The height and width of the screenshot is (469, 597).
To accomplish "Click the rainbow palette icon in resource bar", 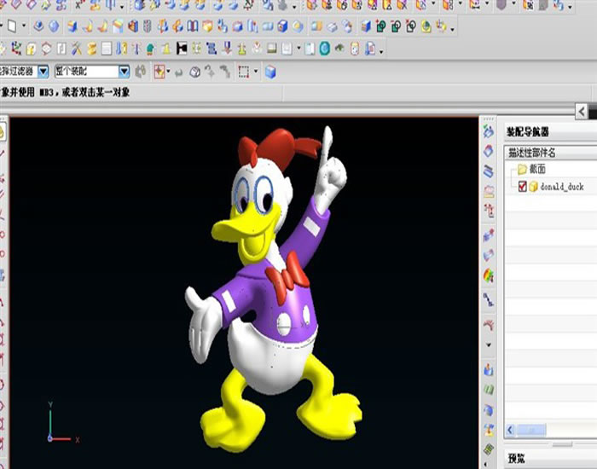I will (x=488, y=275).
